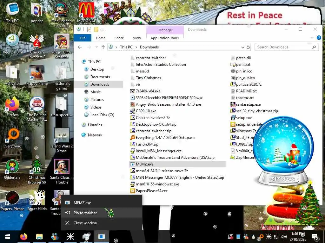Open breadcrumb chevron after This PC
Viewport: 325px width, 243px height.
[x=136, y=47]
